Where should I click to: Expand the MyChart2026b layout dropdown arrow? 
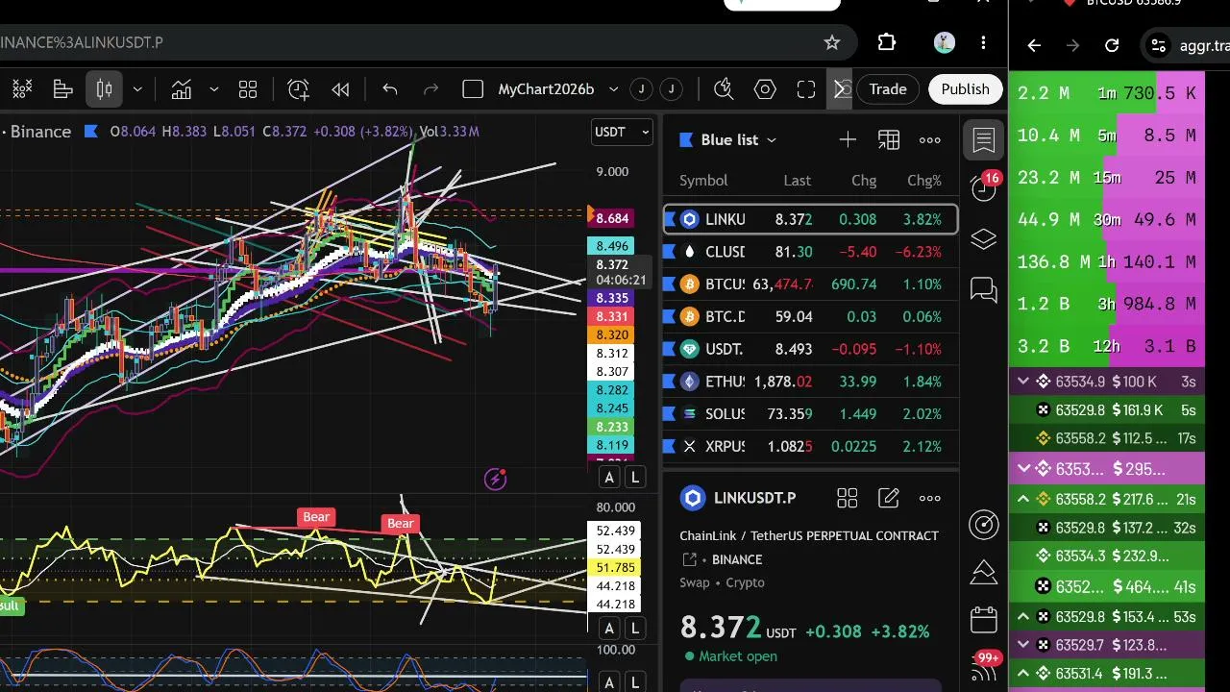pos(613,89)
